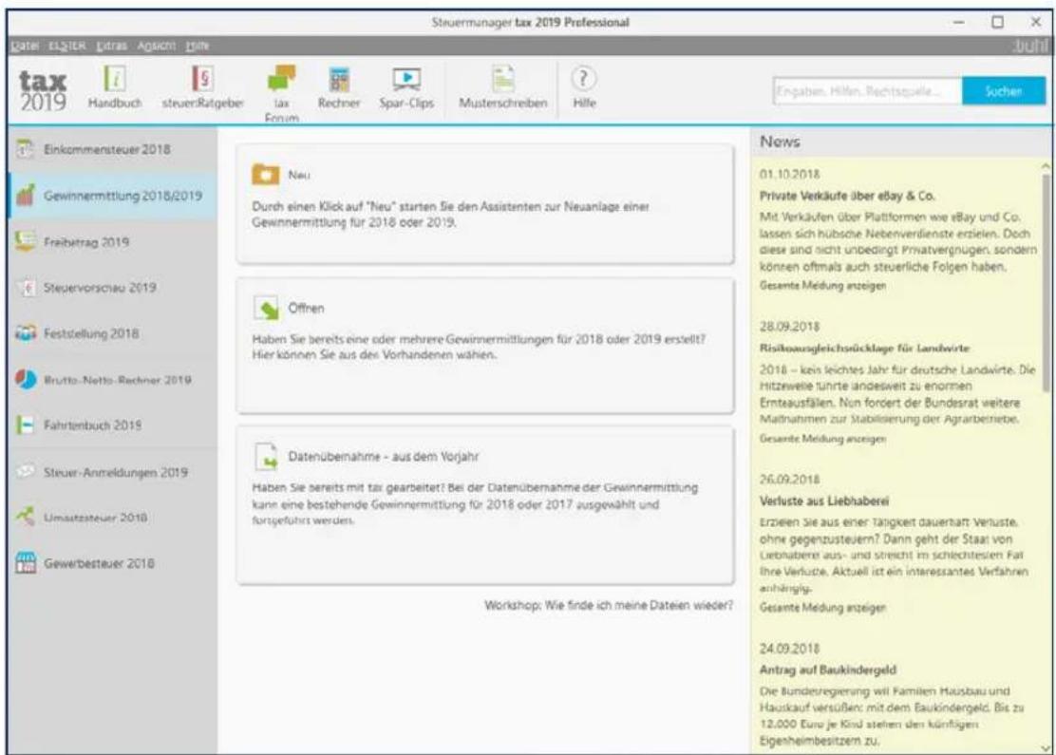This screenshot has width=1056, height=755.
Task: Open the Handbuch toolbar icon
Action: click(x=115, y=80)
